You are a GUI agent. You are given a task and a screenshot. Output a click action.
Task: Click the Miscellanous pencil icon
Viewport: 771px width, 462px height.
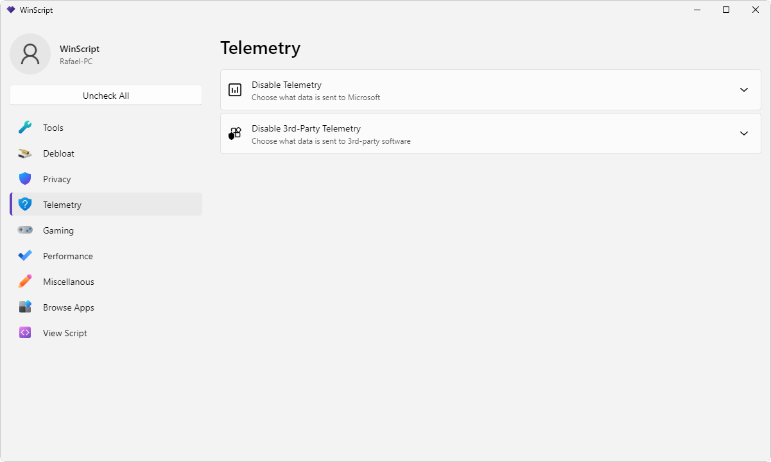click(x=25, y=281)
